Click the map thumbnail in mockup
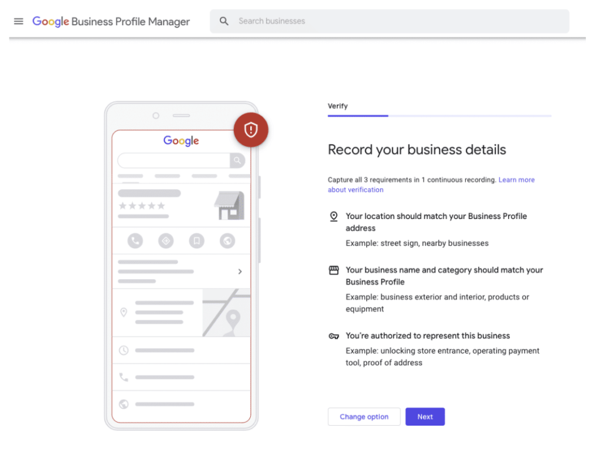Image resolution: width=593 pixels, height=459 pixels. pos(226,313)
